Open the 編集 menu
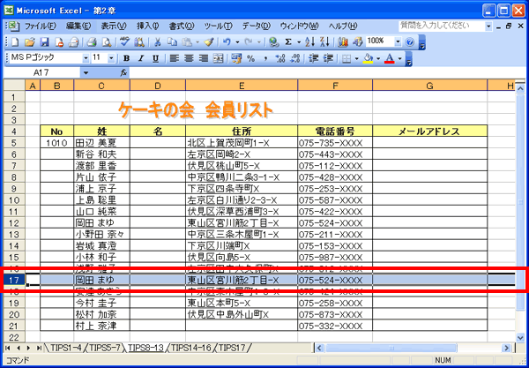 (78, 26)
